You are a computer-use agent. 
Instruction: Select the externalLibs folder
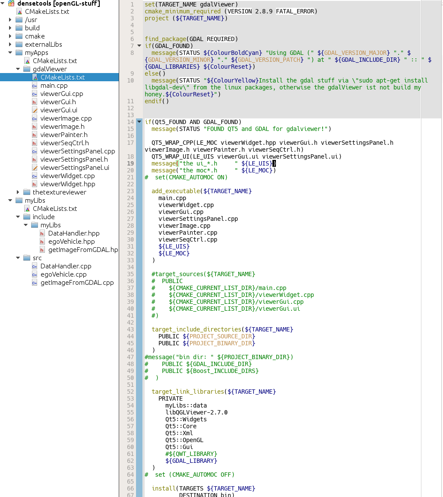pyautogui.click(x=43, y=45)
